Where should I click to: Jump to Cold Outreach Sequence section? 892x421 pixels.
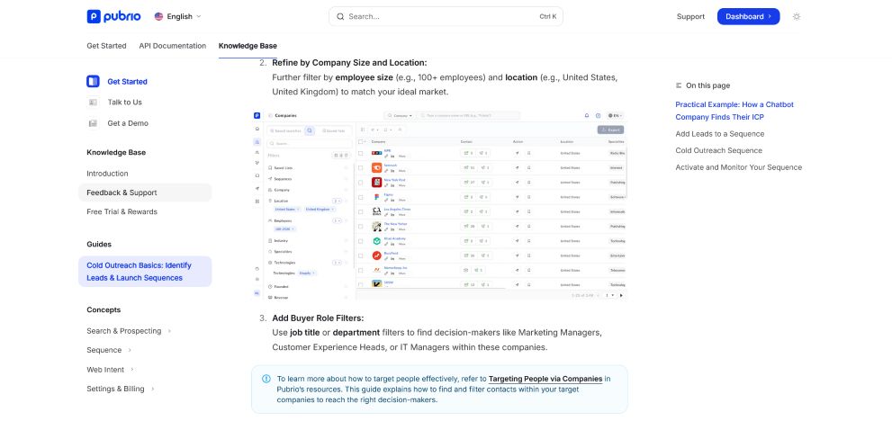[718, 150]
